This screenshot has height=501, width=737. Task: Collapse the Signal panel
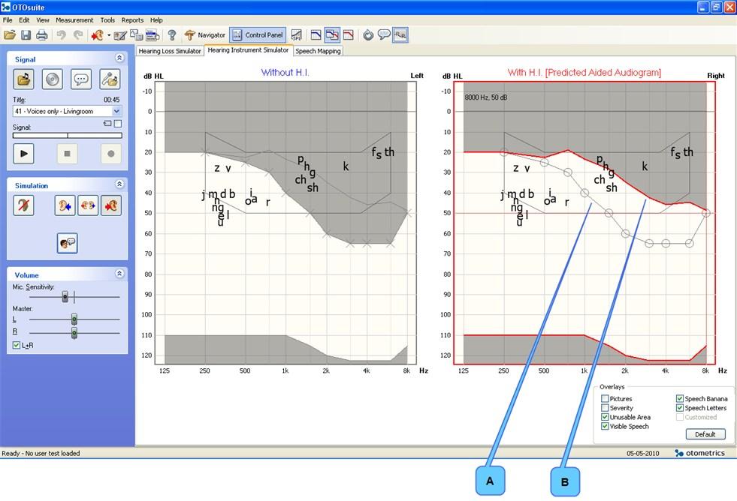pos(119,58)
